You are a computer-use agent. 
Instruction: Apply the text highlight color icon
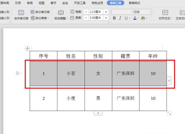coord(143,18)
